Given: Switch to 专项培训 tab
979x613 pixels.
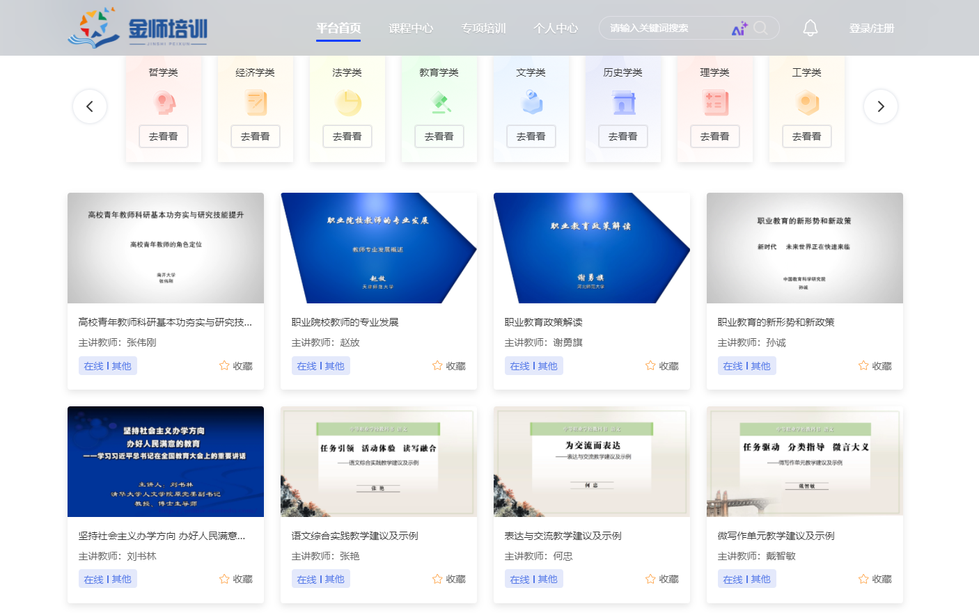Looking at the screenshot, I should point(483,29).
